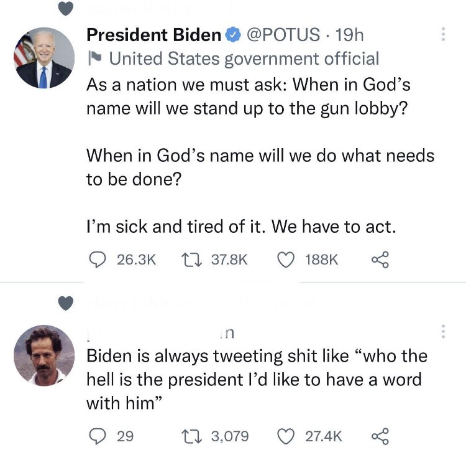Click the 19h timestamp on Biden's tweet
The image size is (466, 455).
[x=349, y=35]
